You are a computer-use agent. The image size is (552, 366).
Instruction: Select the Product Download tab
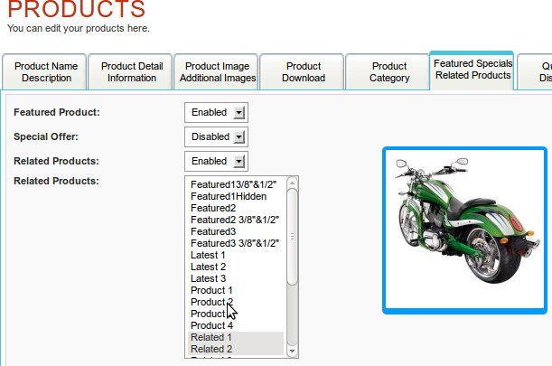click(x=304, y=72)
